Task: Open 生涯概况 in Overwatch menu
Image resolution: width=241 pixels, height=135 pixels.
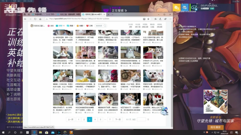Action: [x=13, y=85]
